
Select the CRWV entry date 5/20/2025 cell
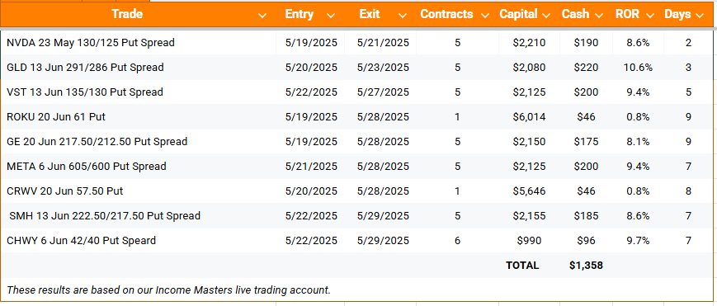pyautogui.click(x=311, y=191)
